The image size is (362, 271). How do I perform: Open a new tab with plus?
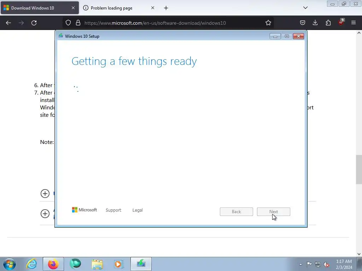[166, 8]
